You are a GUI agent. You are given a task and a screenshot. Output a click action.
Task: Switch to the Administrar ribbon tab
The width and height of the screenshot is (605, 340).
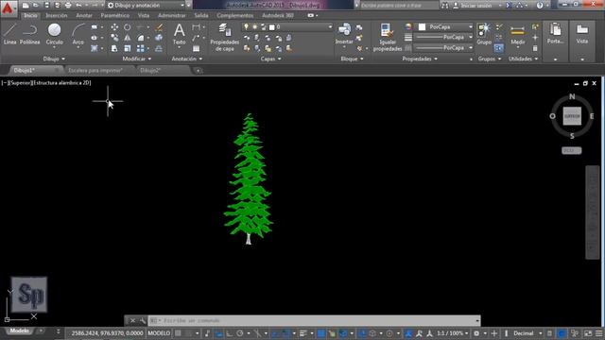[x=172, y=15]
